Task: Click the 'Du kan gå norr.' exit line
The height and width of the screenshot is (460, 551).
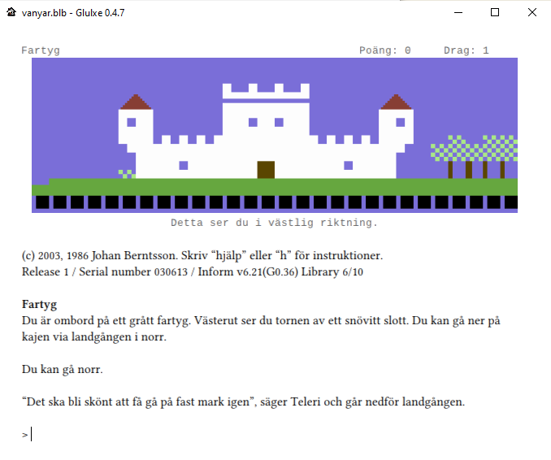Action: click(x=63, y=370)
